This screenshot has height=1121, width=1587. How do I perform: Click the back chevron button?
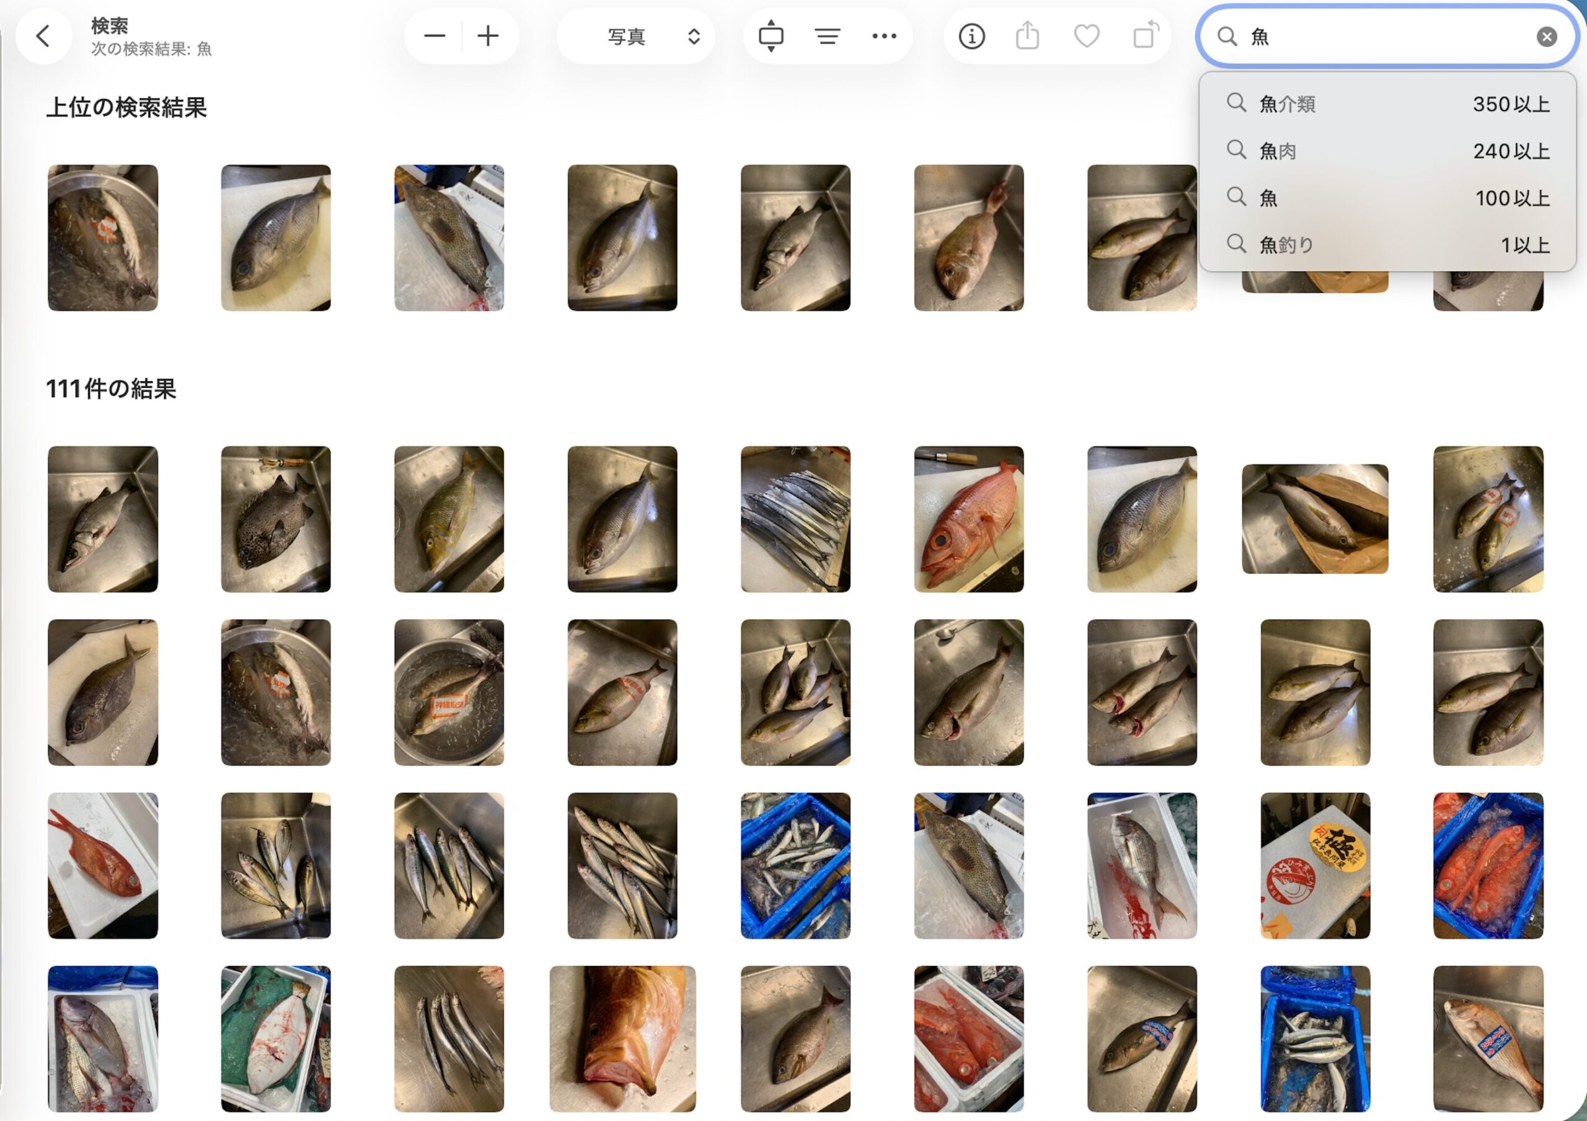(x=43, y=36)
